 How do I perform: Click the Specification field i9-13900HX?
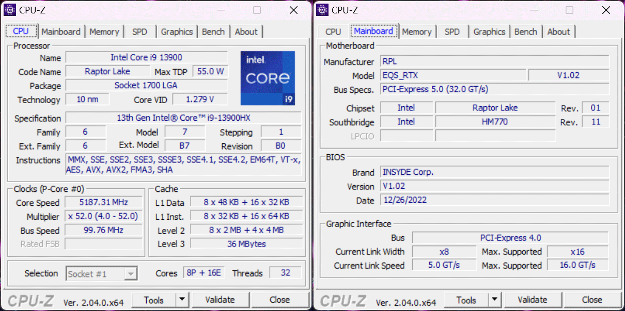[183, 118]
